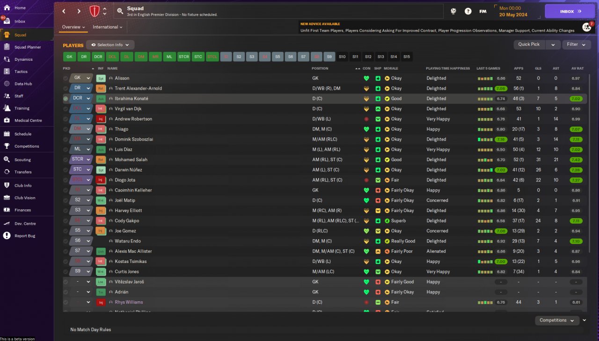Toggle selection circle for Virgil van Dijk

coord(66,109)
